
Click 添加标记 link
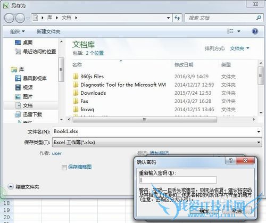[159, 153]
